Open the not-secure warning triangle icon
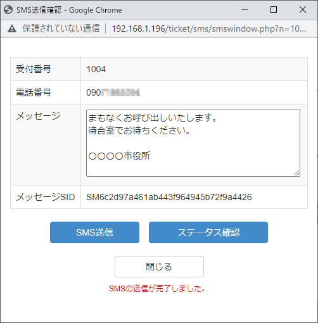Screen dimensions: 318x323 pyautogui.click(x=12, y=28)
